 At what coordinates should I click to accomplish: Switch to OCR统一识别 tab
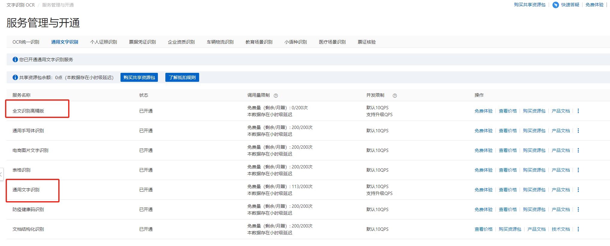(x=26, y=42)
